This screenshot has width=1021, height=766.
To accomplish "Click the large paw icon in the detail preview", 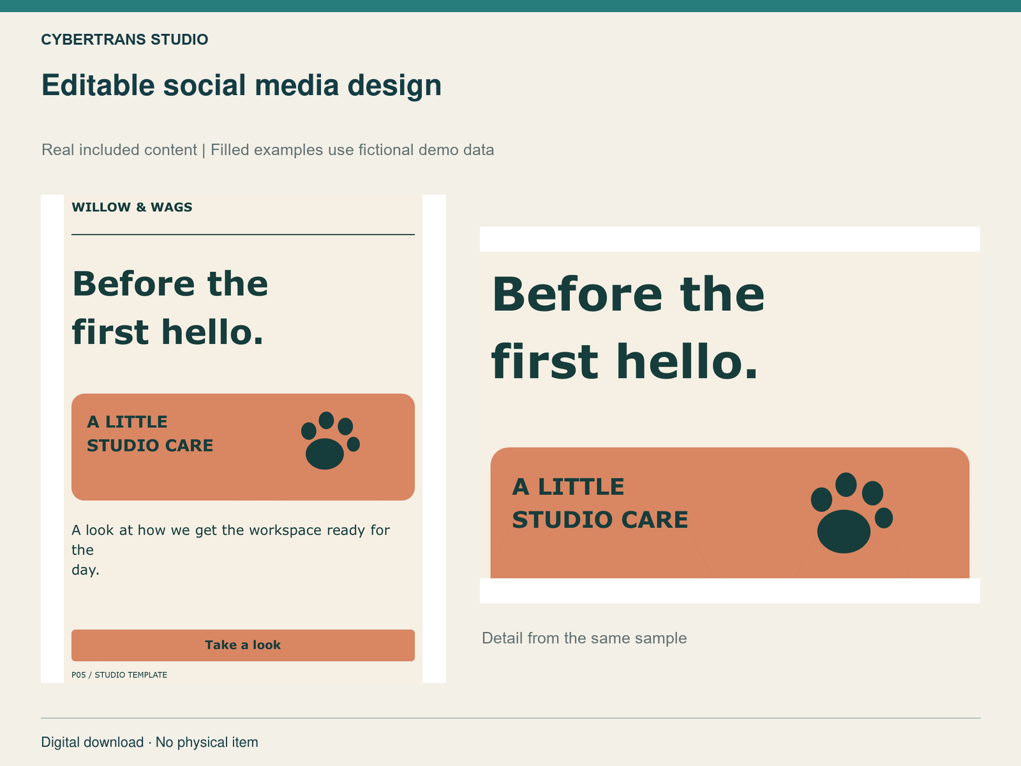I will (852, 513).
